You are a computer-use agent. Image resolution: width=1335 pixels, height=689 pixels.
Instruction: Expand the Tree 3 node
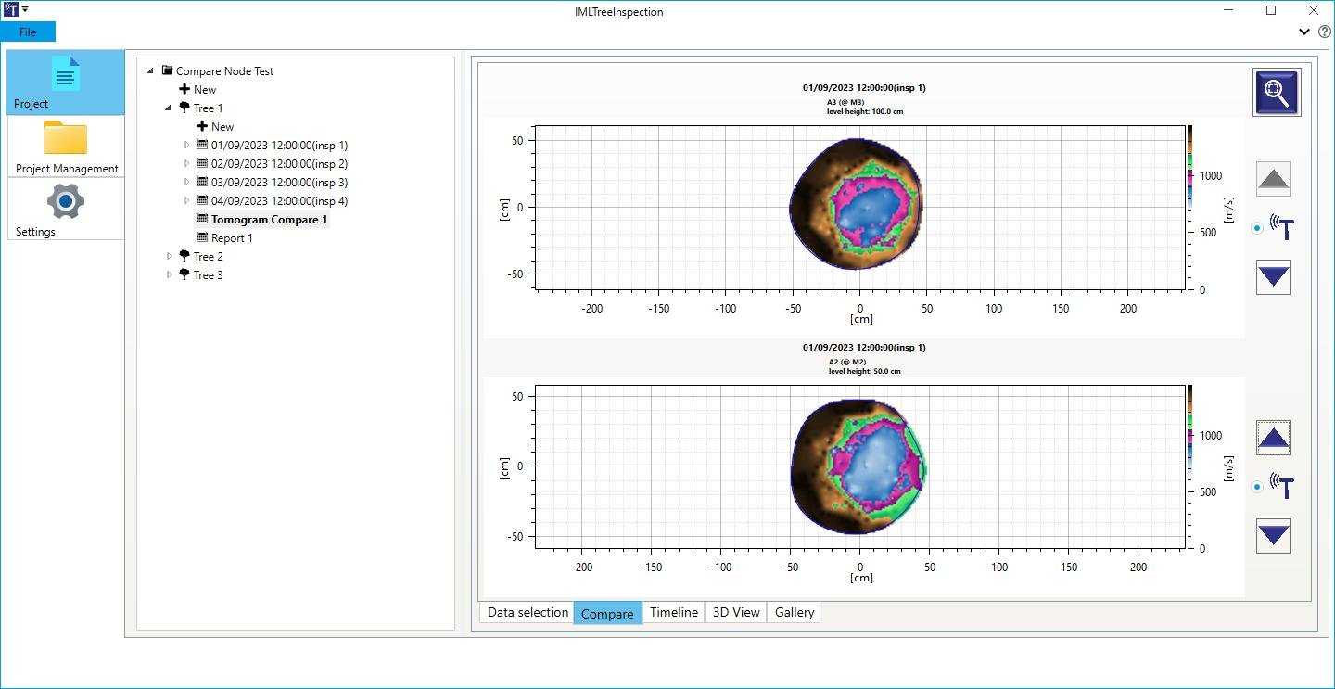(x=169, y=275)
